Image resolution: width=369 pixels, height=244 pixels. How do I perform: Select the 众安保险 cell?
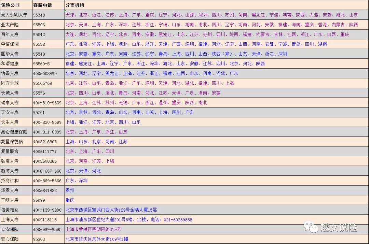16,229
